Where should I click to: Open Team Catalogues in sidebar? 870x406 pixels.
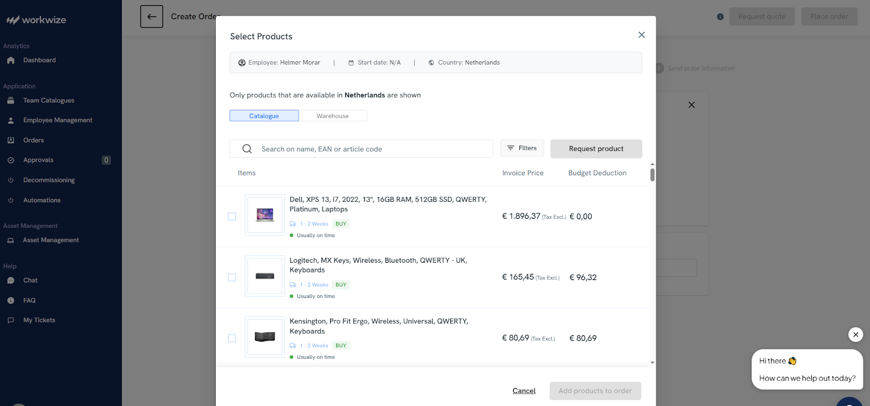[48, 100]
